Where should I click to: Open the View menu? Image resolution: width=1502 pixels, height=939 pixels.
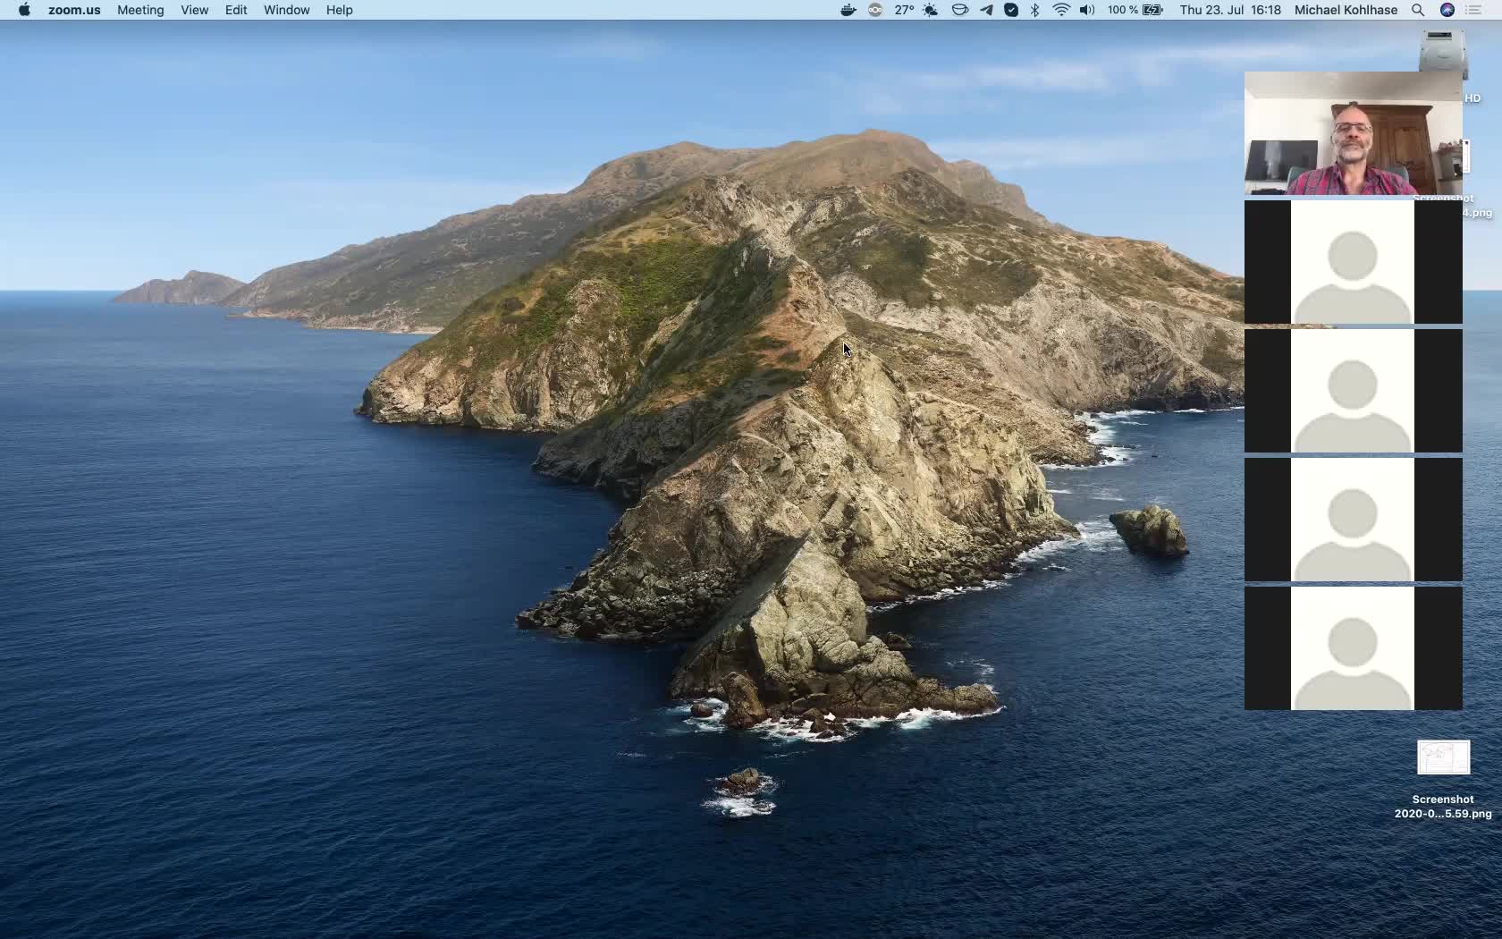pos(194,10)
